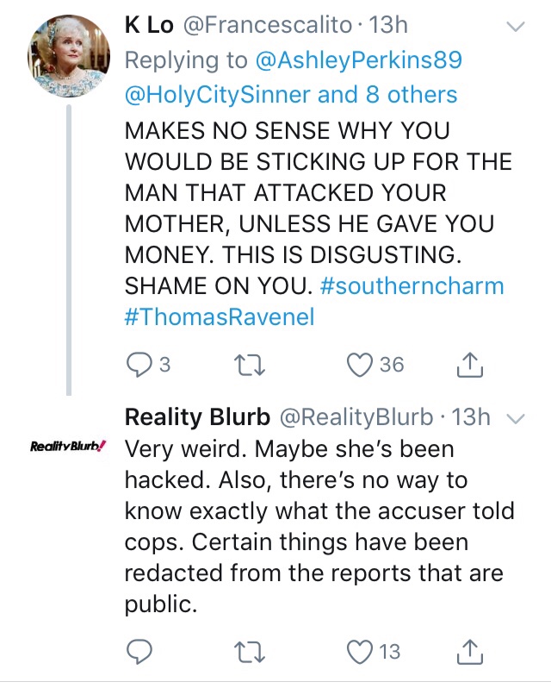This screenshot has height=688, width=551.
Task: Like K Lo's tweet with 36 likes
Action: point(358,365)
